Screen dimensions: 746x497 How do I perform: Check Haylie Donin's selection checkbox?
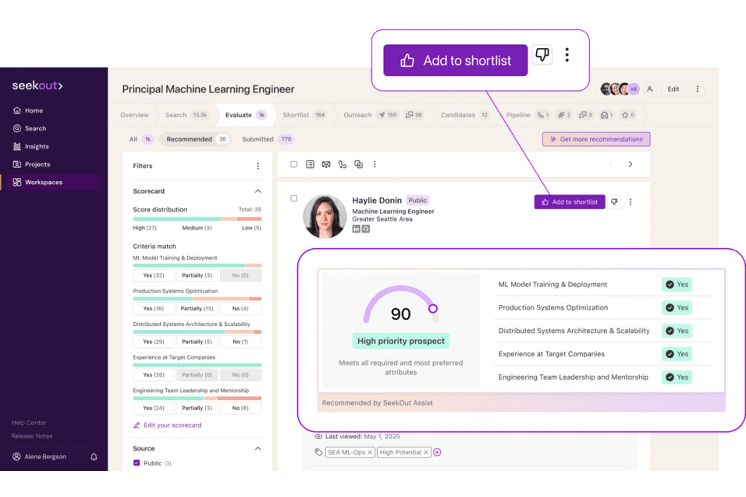[294, 198]
